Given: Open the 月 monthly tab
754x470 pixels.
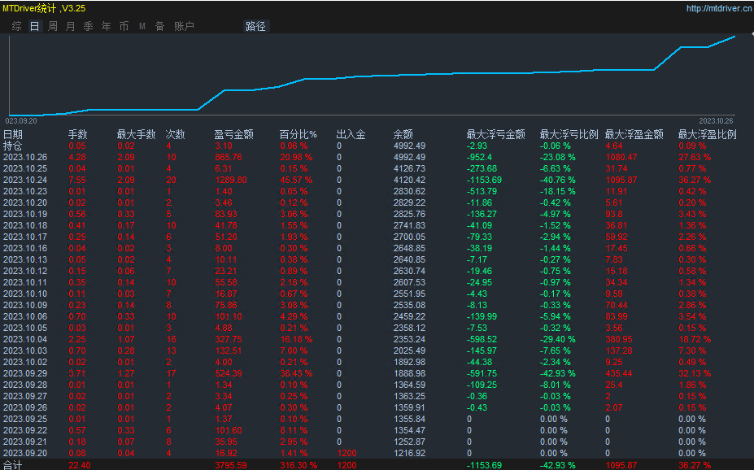Looking at the screenshot, I should click(x=70, y=27).
